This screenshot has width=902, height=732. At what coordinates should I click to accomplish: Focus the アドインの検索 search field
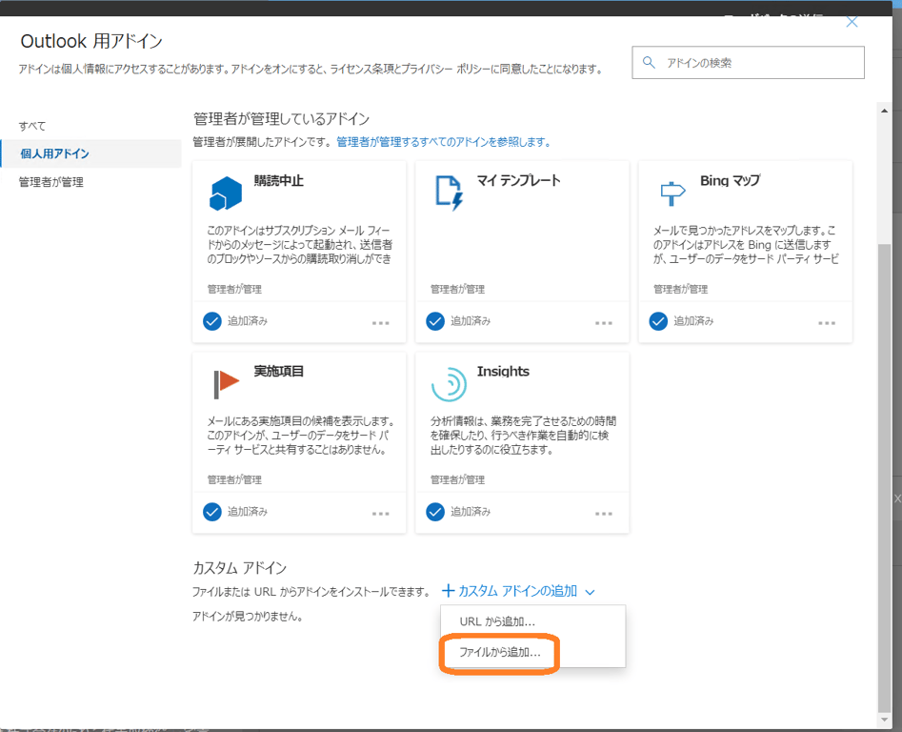[748, 62]
